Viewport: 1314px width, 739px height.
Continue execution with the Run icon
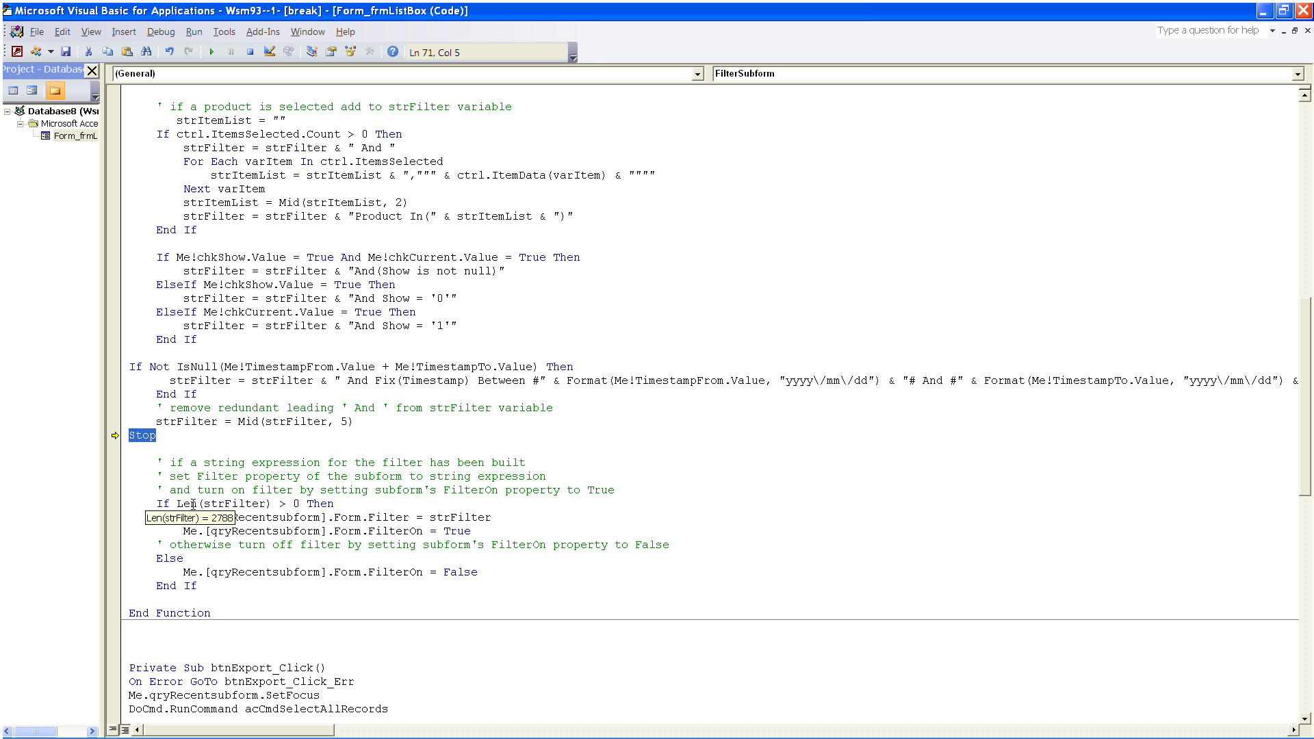(211, 51)
